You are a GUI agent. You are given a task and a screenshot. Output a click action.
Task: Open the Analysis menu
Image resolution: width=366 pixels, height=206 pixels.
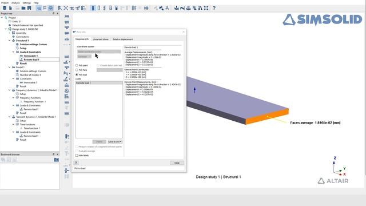[15, 3]
